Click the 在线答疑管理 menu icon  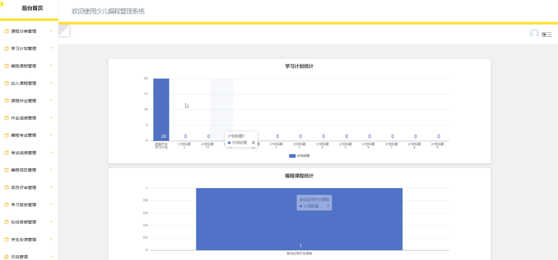tap(6, 222)
